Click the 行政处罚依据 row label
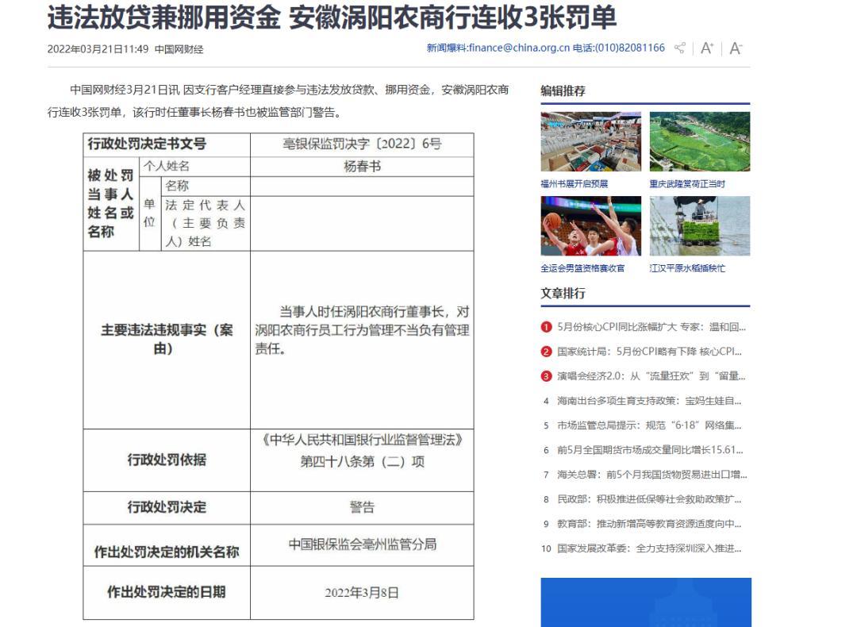857x627 pixels. pyautogui.click(x=167, y=460)
